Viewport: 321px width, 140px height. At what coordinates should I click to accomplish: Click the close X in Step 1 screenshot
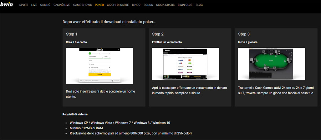pos(118,50)
